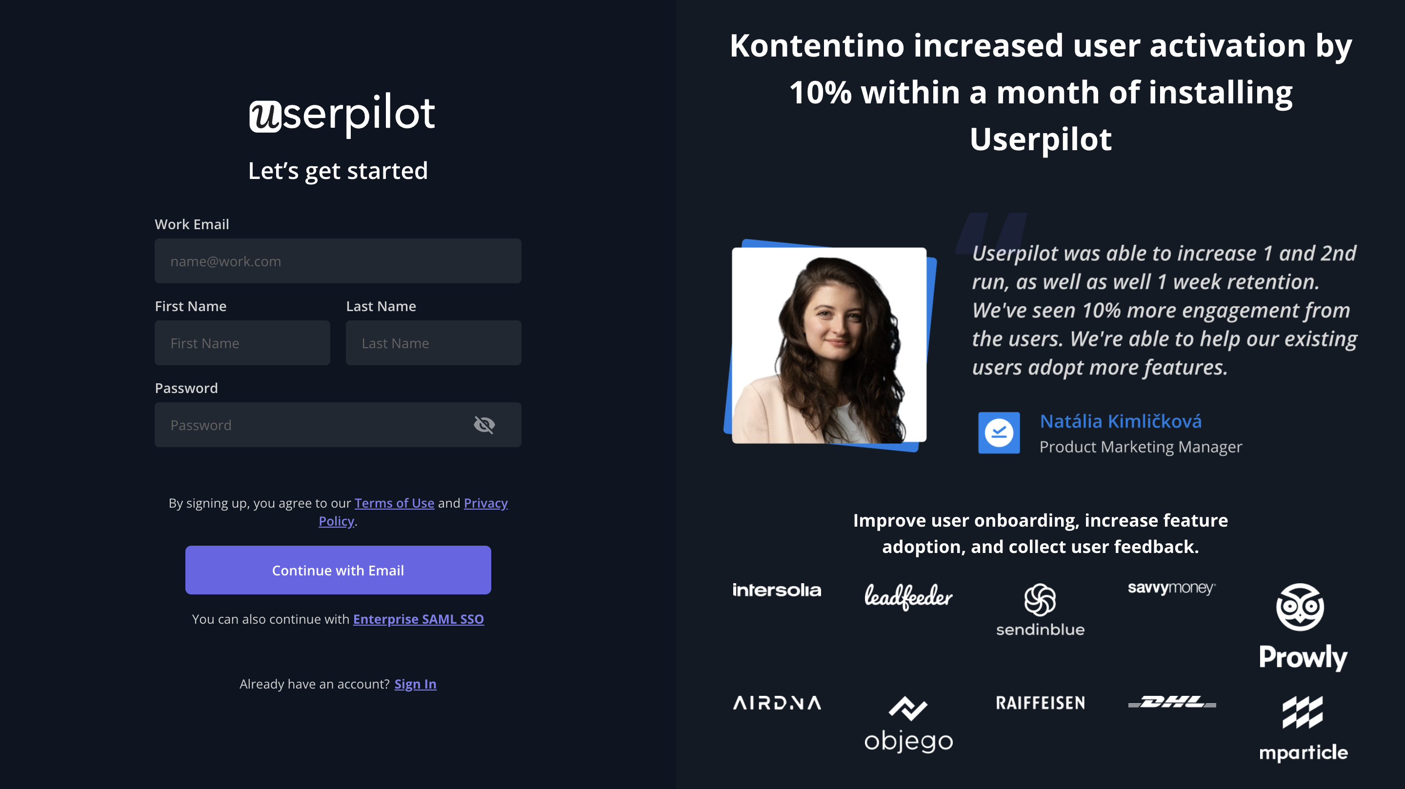
Task: Click the Natália Kimličková profile icon
Action: (998, 433)
